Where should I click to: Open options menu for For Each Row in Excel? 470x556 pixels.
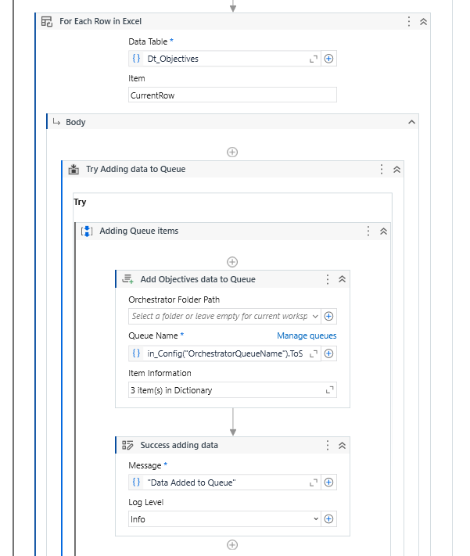409,22
